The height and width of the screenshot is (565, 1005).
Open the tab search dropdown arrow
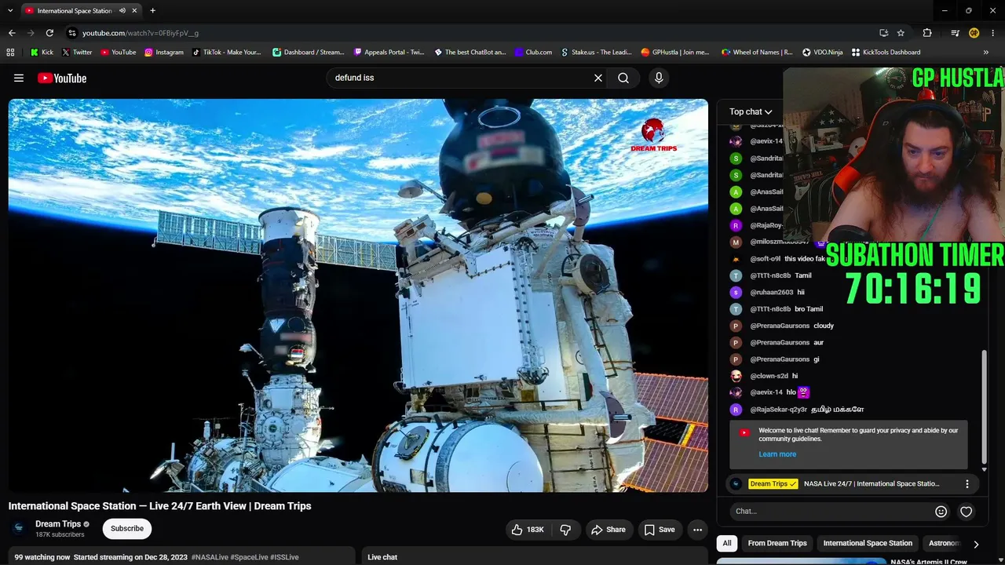(10, 11)
